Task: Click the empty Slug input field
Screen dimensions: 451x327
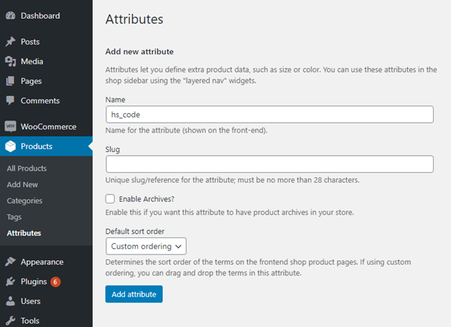Action: [x=269, y=164]
